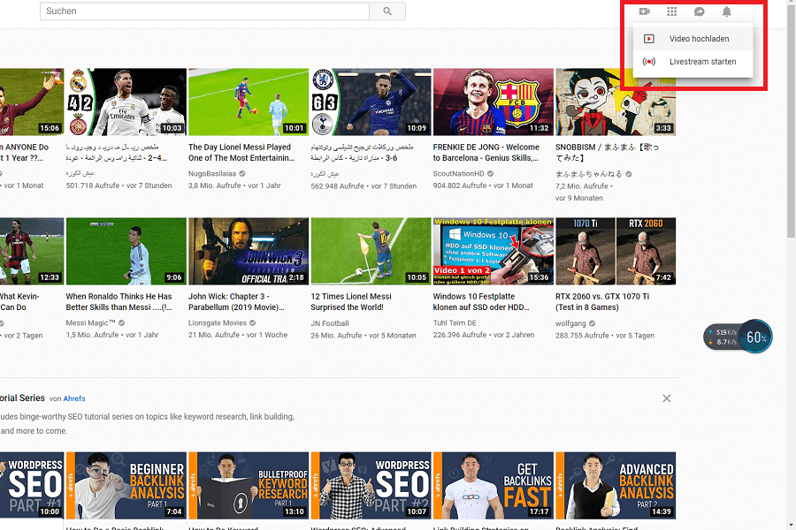Dismiss the Ahrefs tutorial series section
The height and width of the screenshot is (530, 796).
[x=667, y=398]
